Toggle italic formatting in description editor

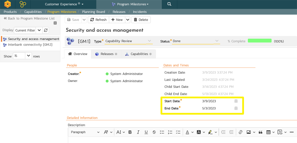138,132
